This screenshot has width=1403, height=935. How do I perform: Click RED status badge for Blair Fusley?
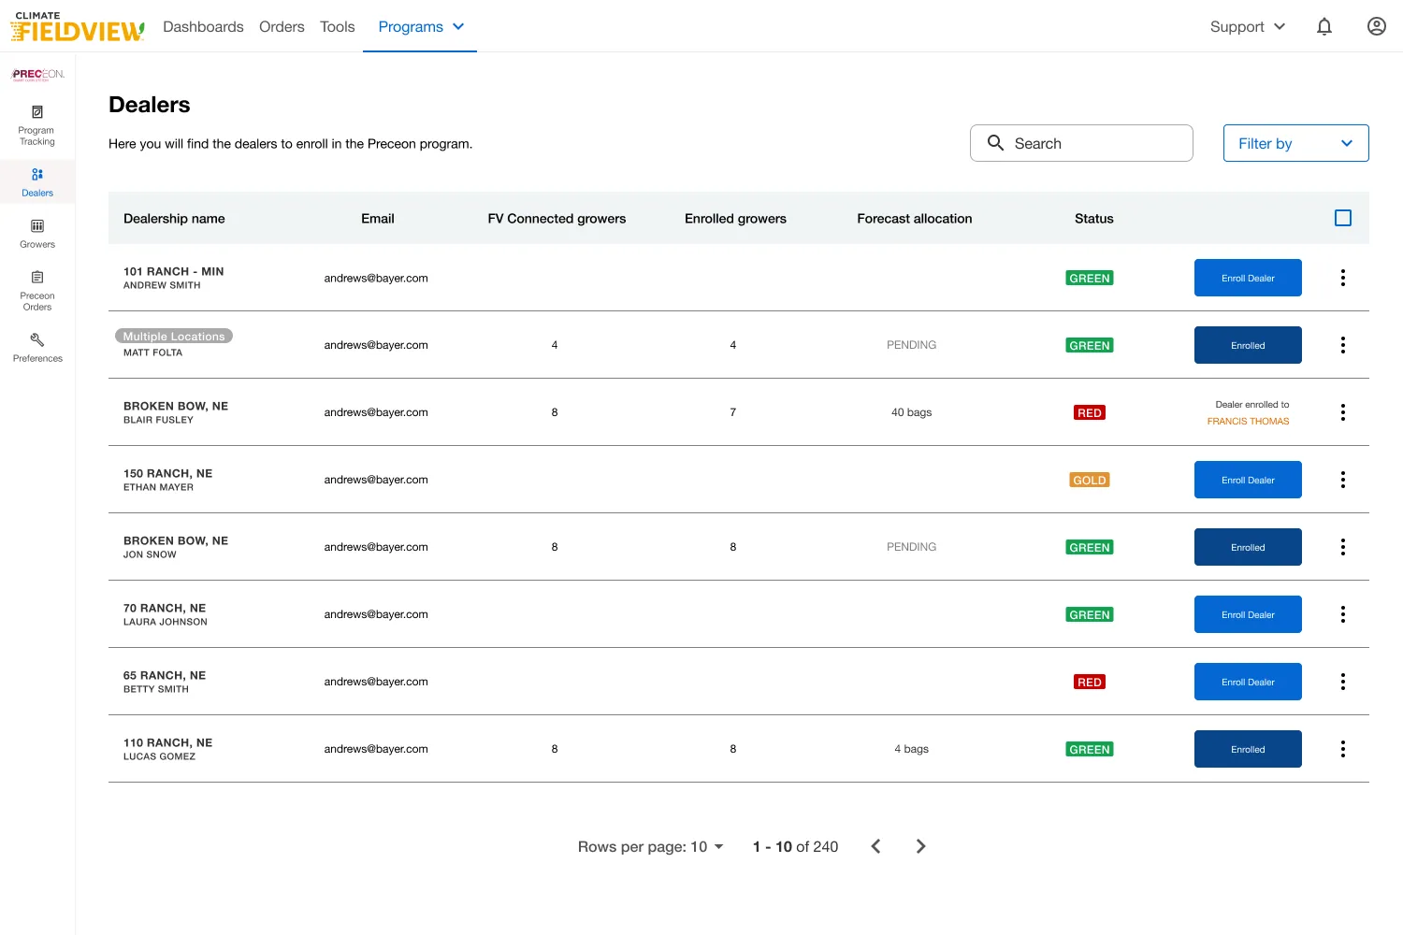click(1090, 412)
